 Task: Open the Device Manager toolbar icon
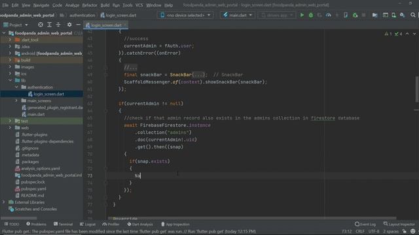[394, 15]
